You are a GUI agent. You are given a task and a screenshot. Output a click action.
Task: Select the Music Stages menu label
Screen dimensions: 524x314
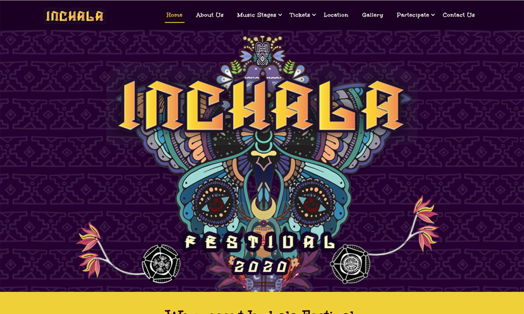click(256, 15)
